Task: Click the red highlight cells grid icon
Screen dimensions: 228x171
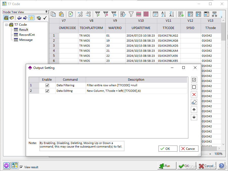Action: [x=146, y=14]
